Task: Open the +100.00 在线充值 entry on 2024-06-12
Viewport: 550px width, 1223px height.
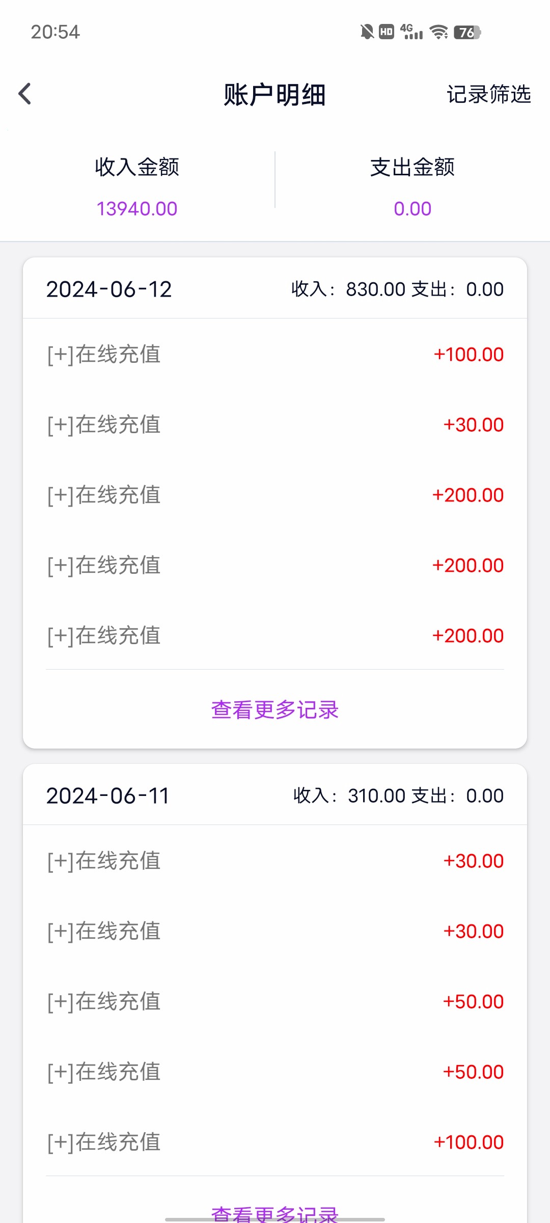Action: pos(275,355)
